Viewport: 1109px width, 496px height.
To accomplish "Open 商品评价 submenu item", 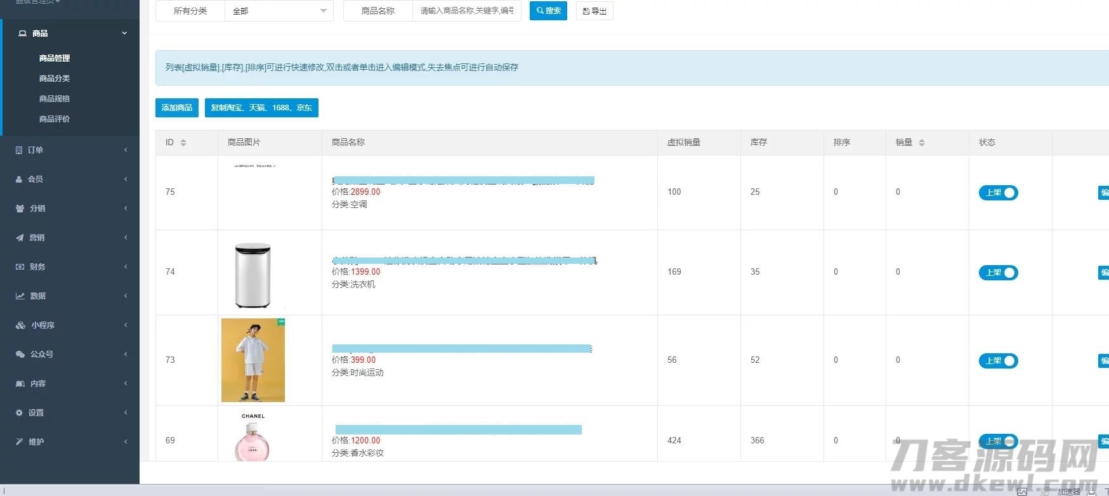I will tap(55, 119).
